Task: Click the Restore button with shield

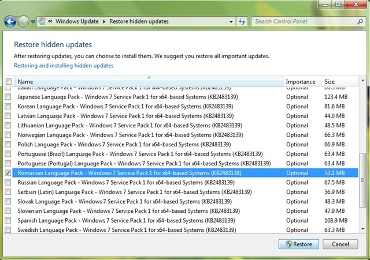Action: click(299, 244)
